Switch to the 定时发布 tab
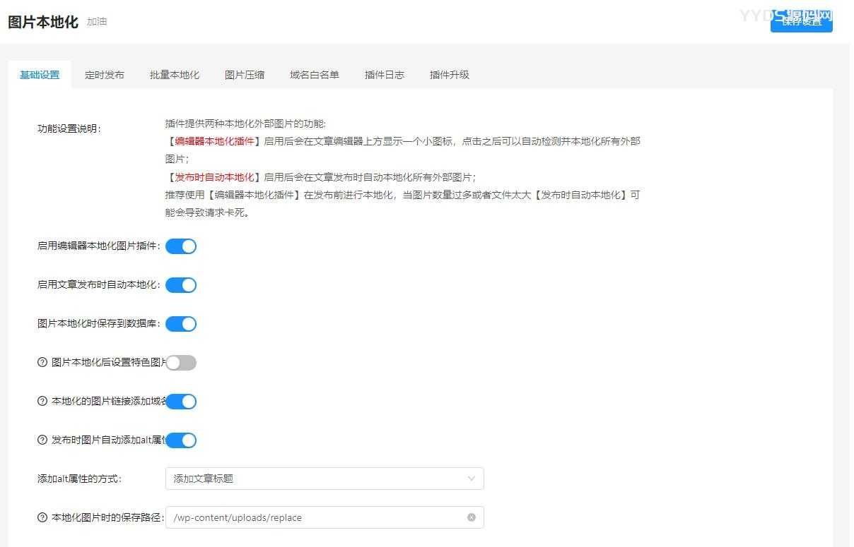The image size is (854, 547). click(104, 74)
